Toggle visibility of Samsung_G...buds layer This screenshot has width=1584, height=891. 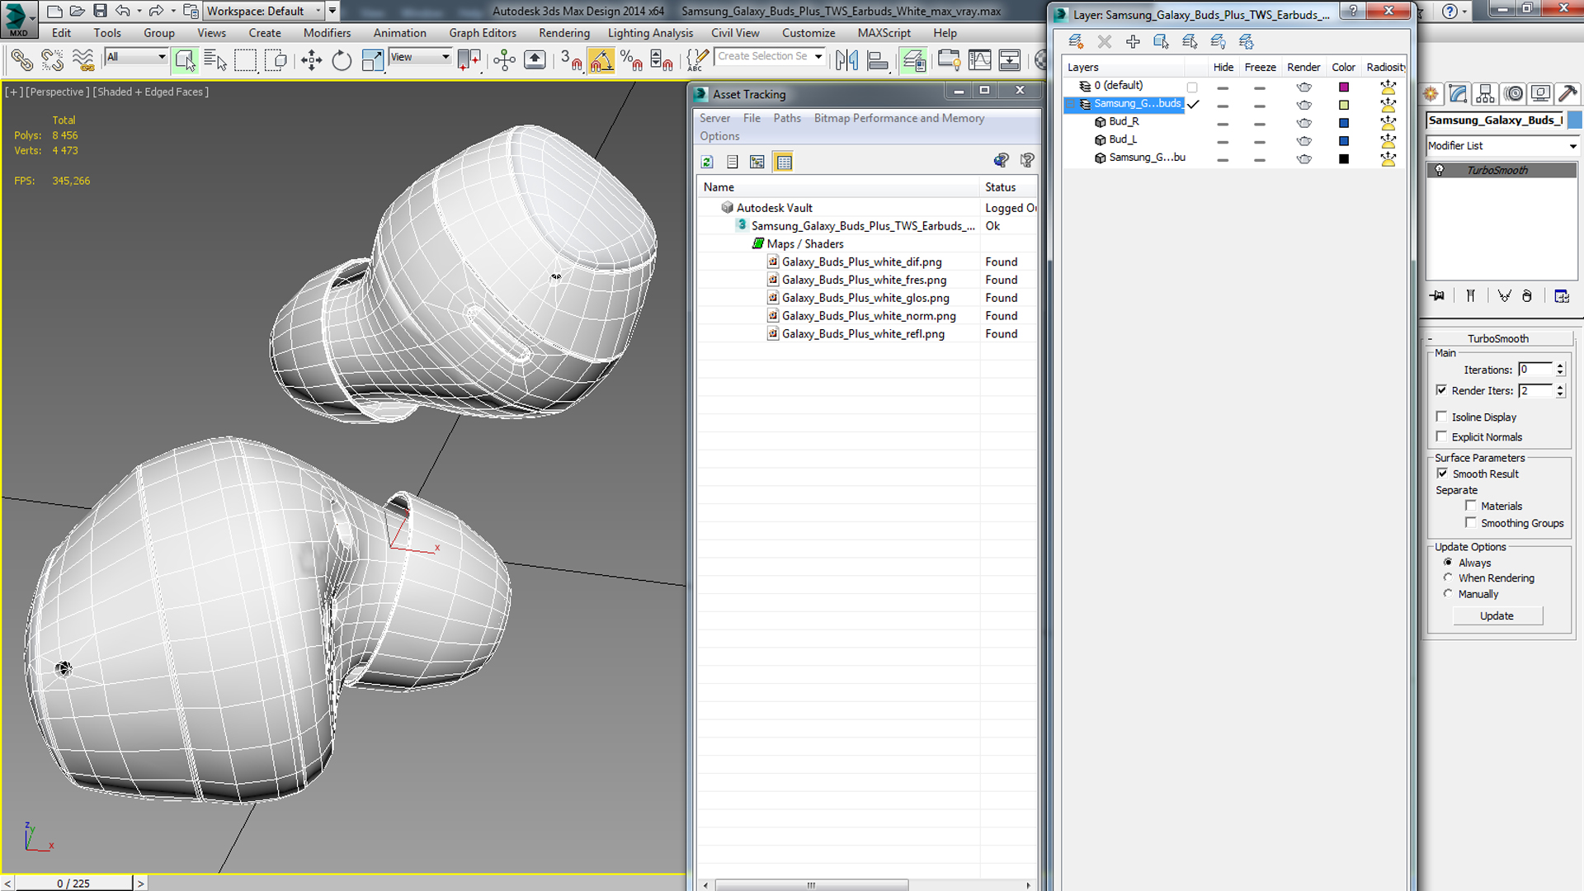tap(1222, 102)
